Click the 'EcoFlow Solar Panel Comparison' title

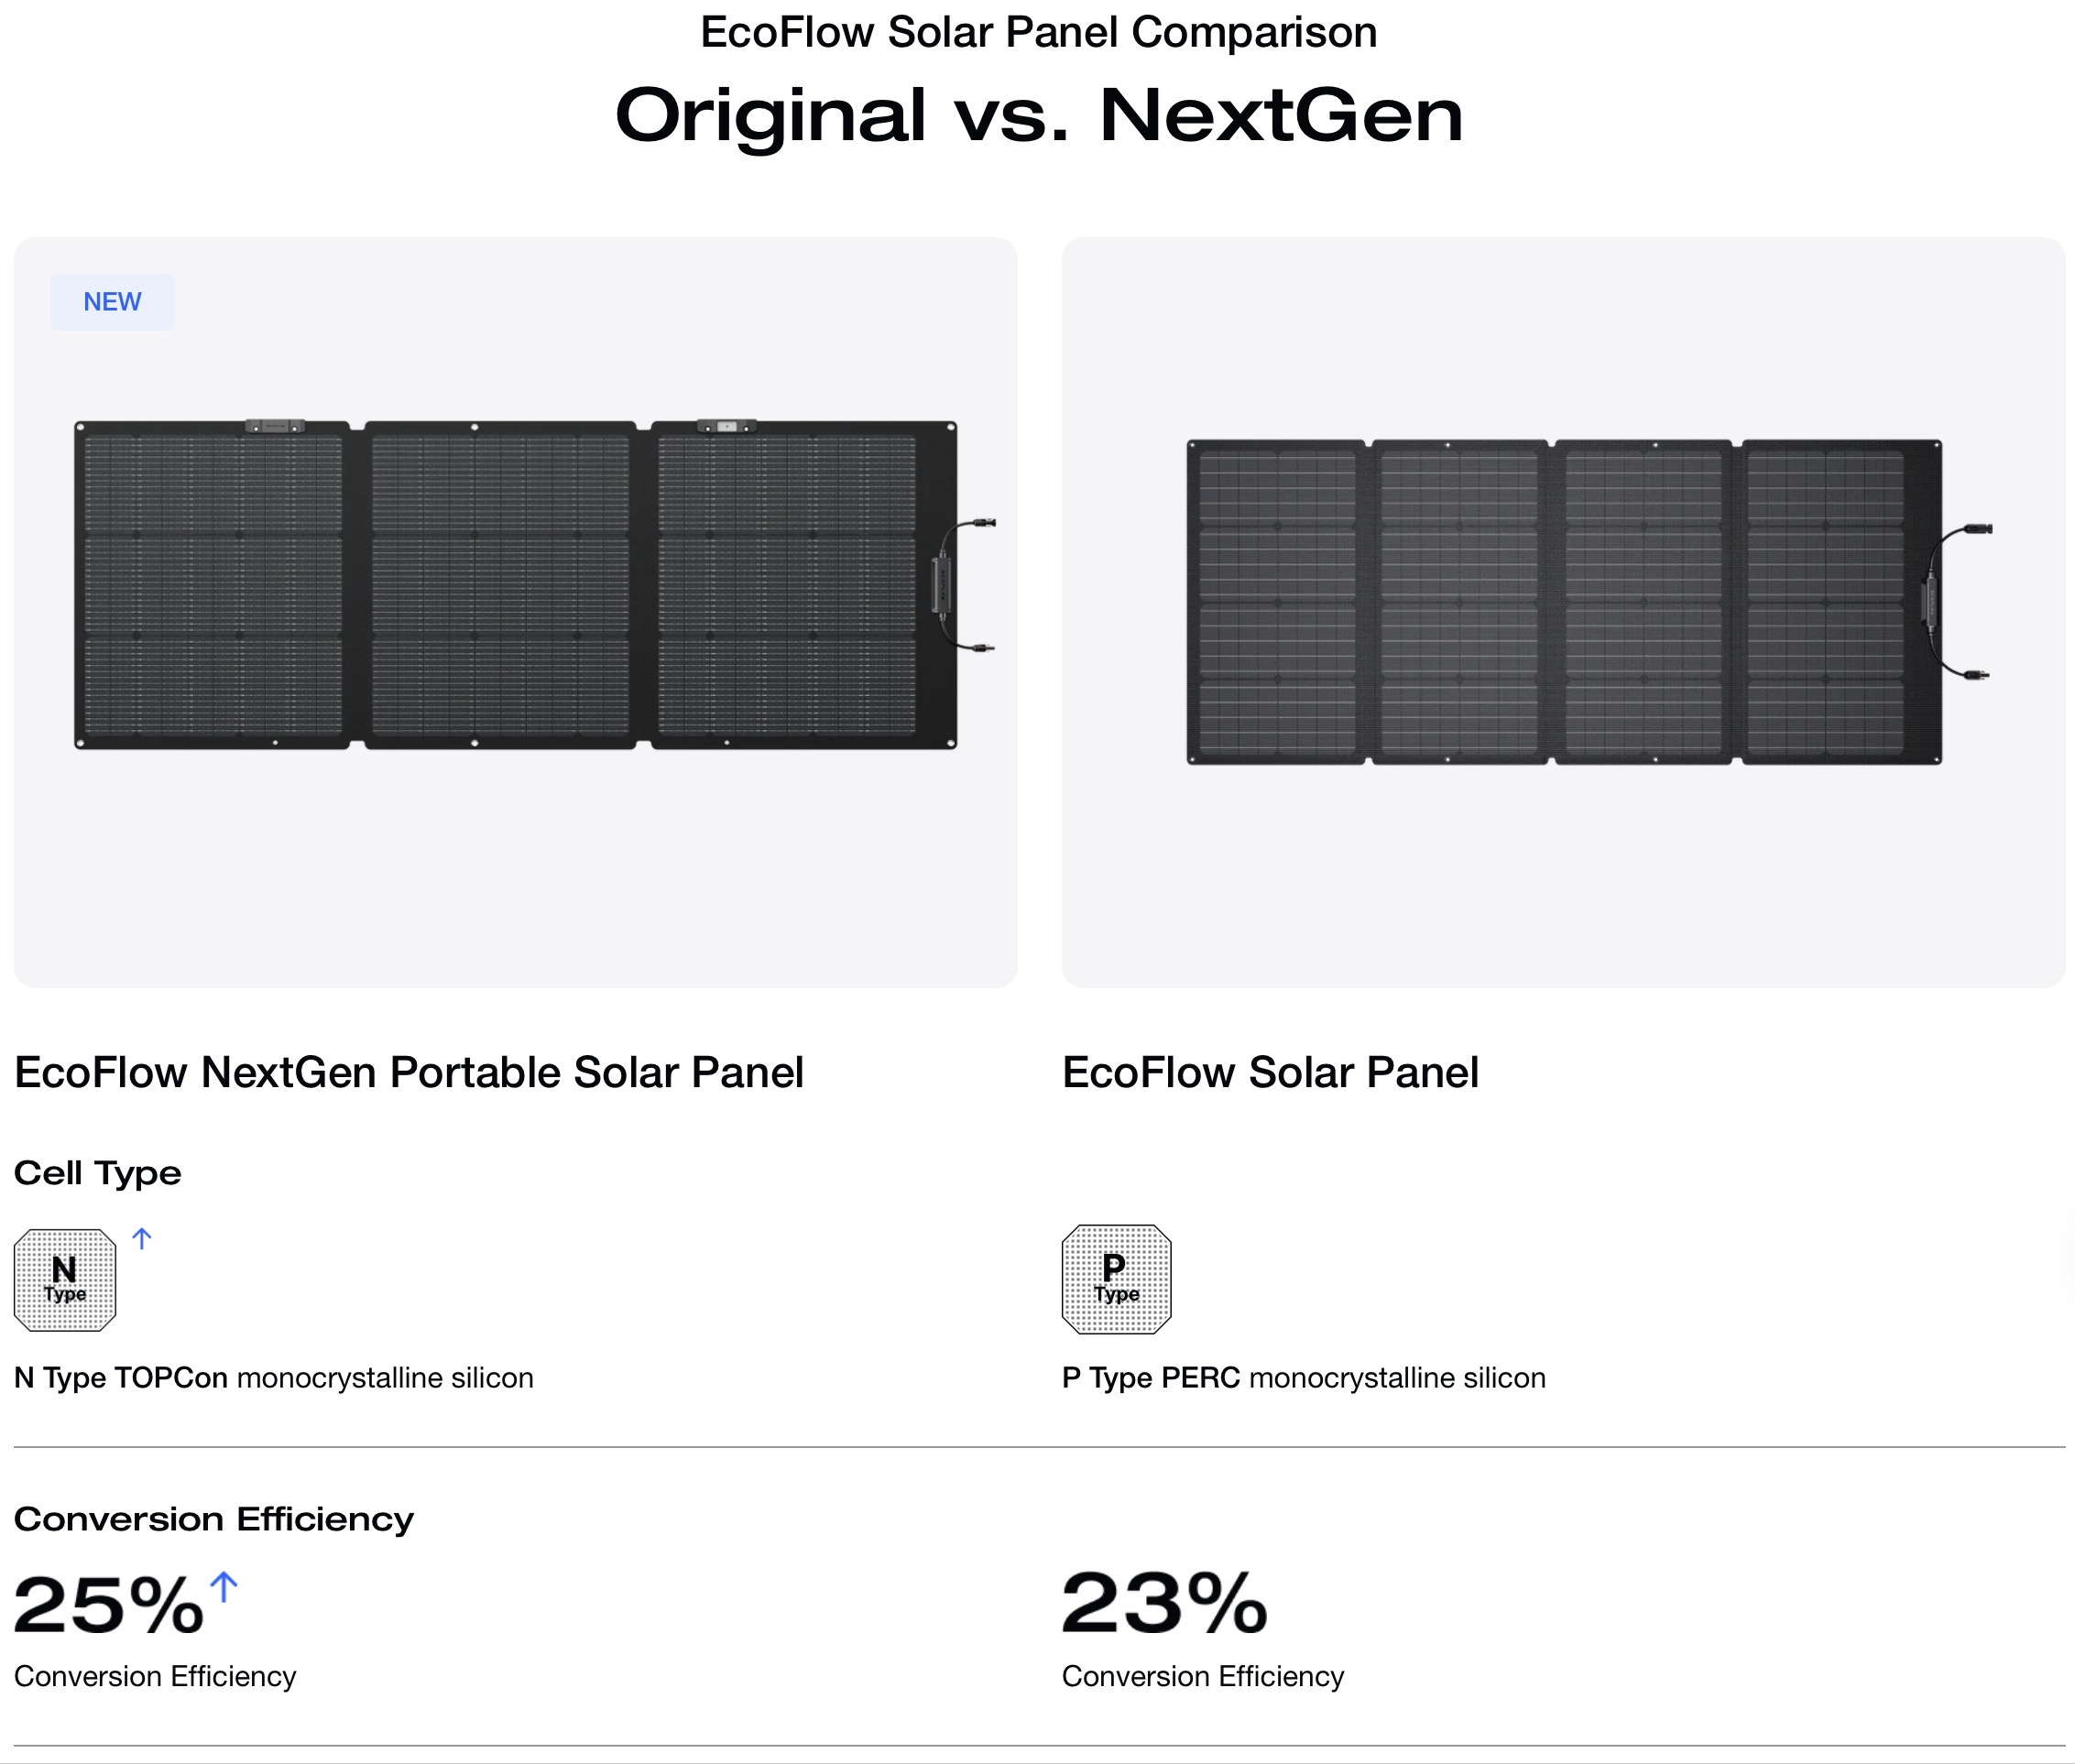coord(1038,32)
